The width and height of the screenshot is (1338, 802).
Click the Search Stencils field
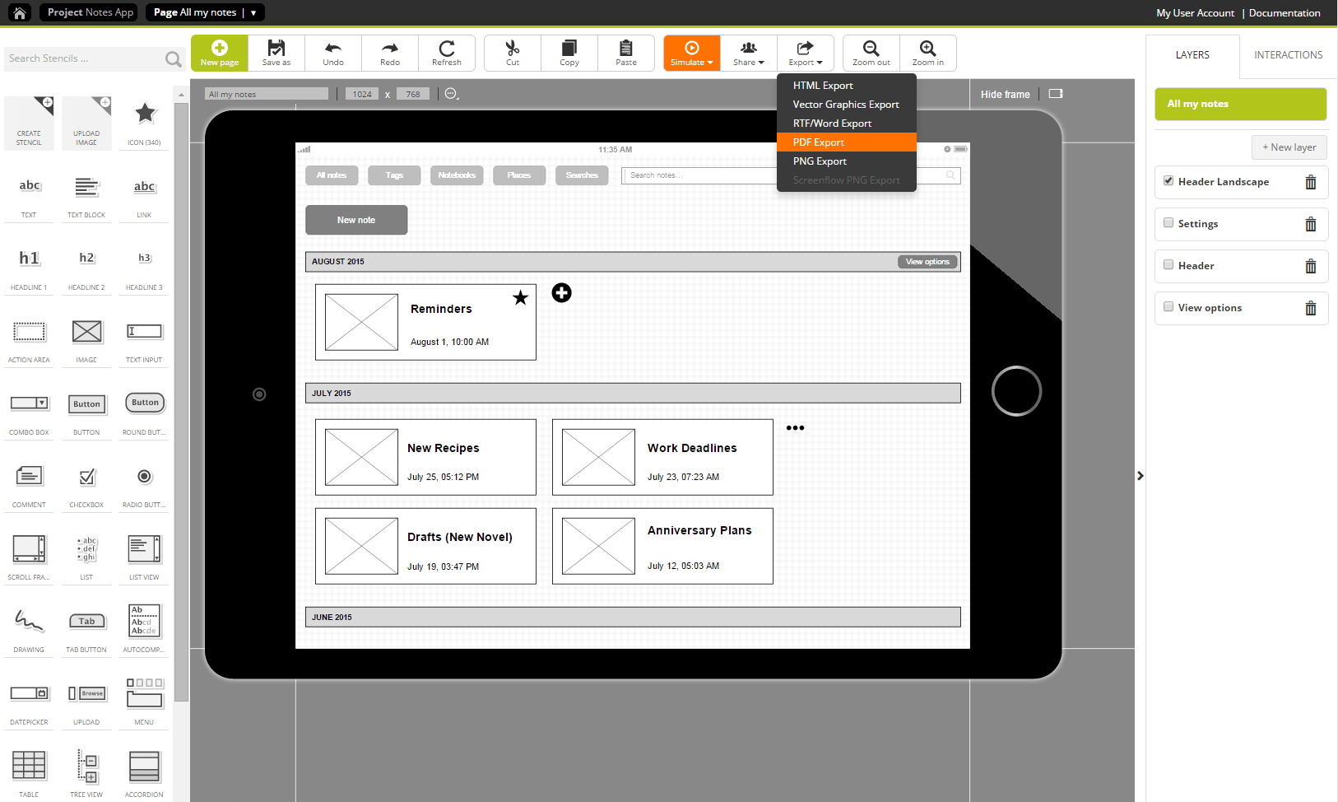click(82, 58)
